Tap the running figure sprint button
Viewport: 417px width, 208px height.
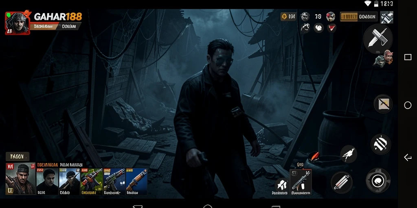tap(349, 154)
